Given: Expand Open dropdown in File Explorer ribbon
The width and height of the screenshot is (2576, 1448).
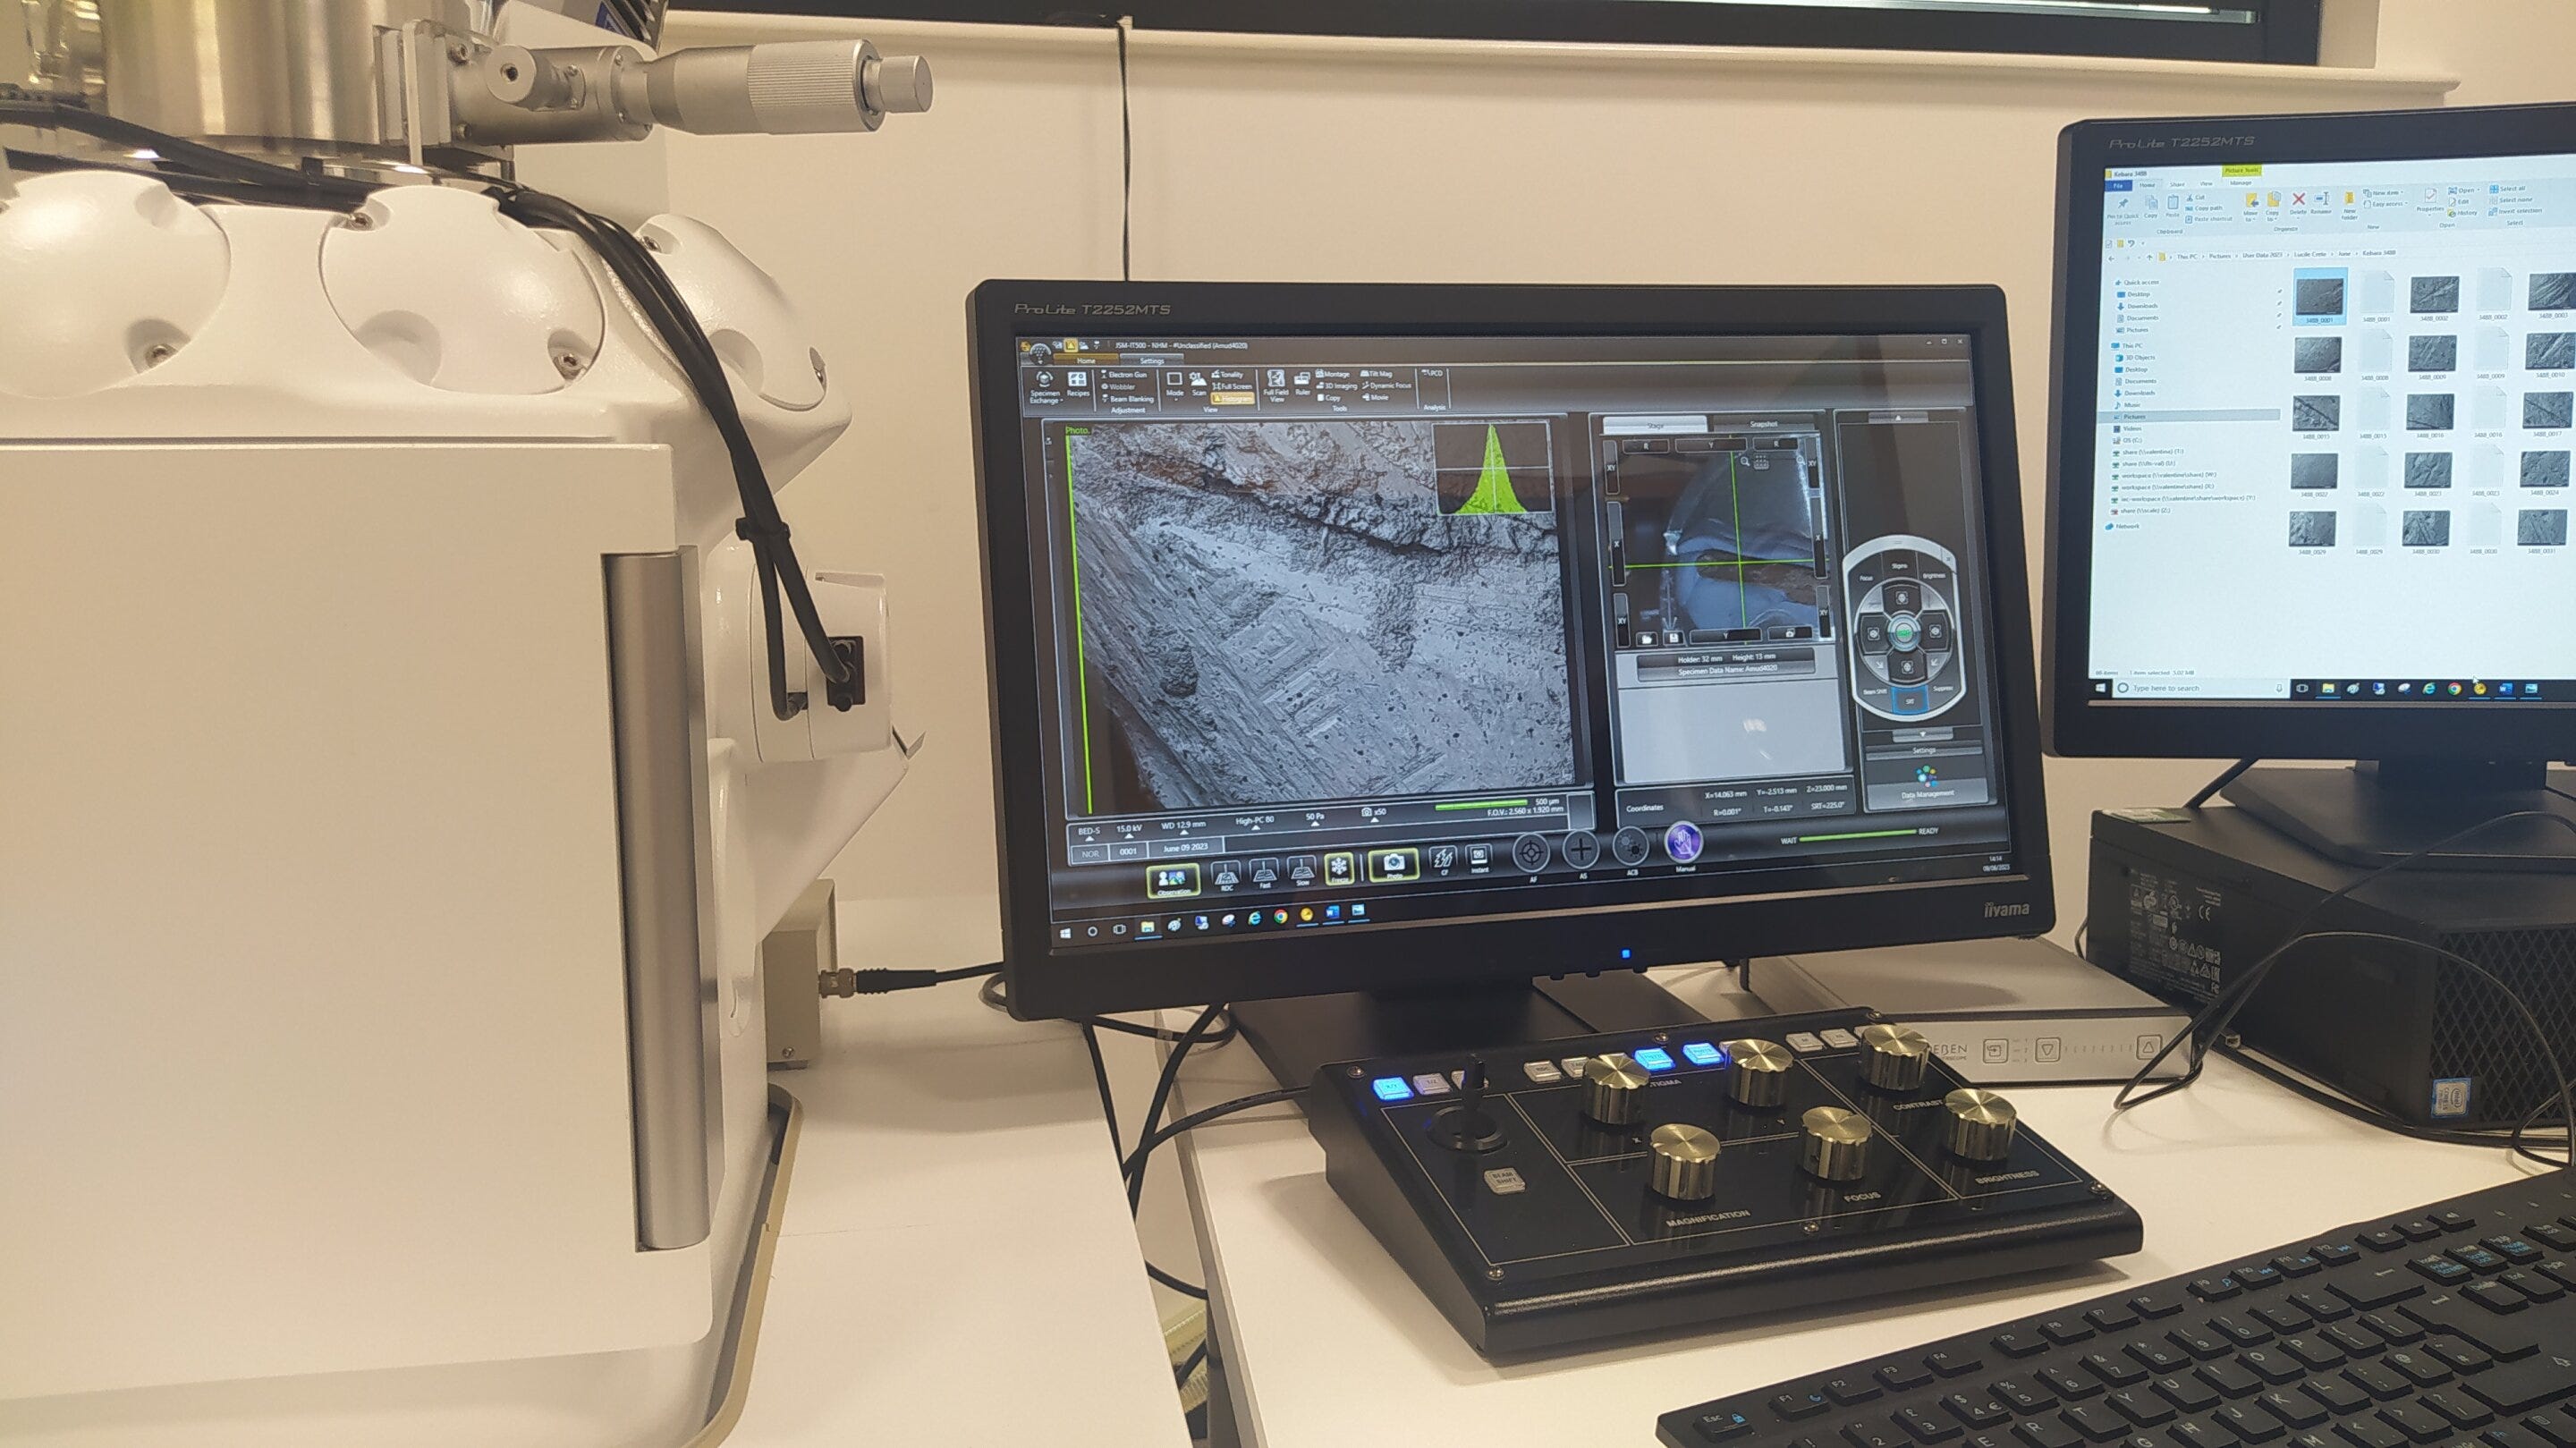Looking at the screenshot, I should click(2465, 191).
